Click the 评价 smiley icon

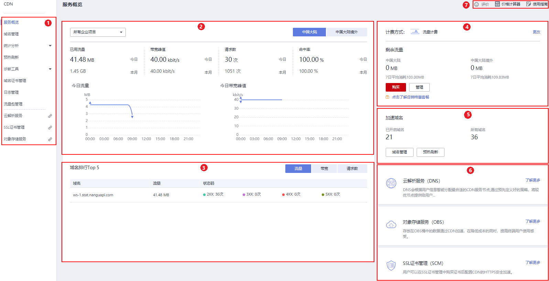pos(476,4)
